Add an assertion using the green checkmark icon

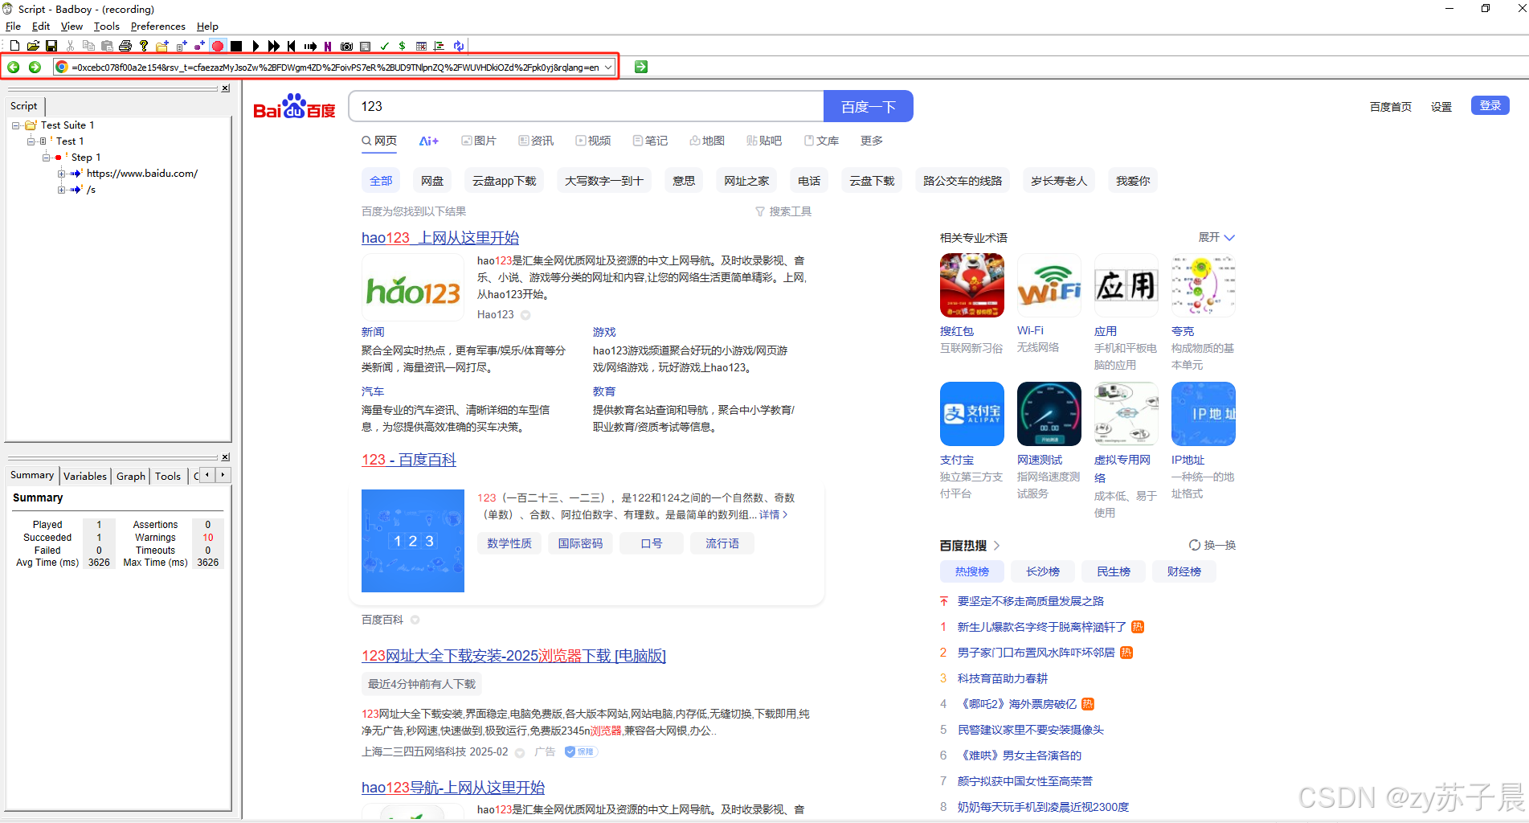pyautogui.click(x=384, y=46)
